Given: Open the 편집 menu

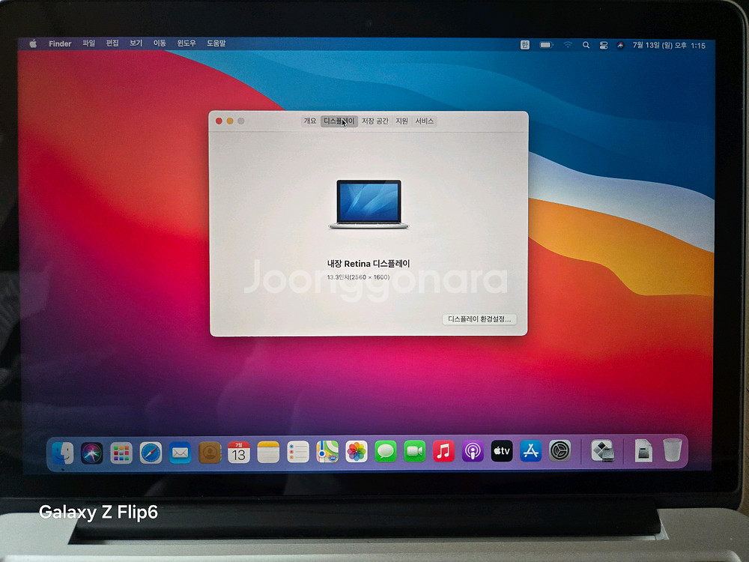Looking at the screenshot, I should click(x=112, y=43).
